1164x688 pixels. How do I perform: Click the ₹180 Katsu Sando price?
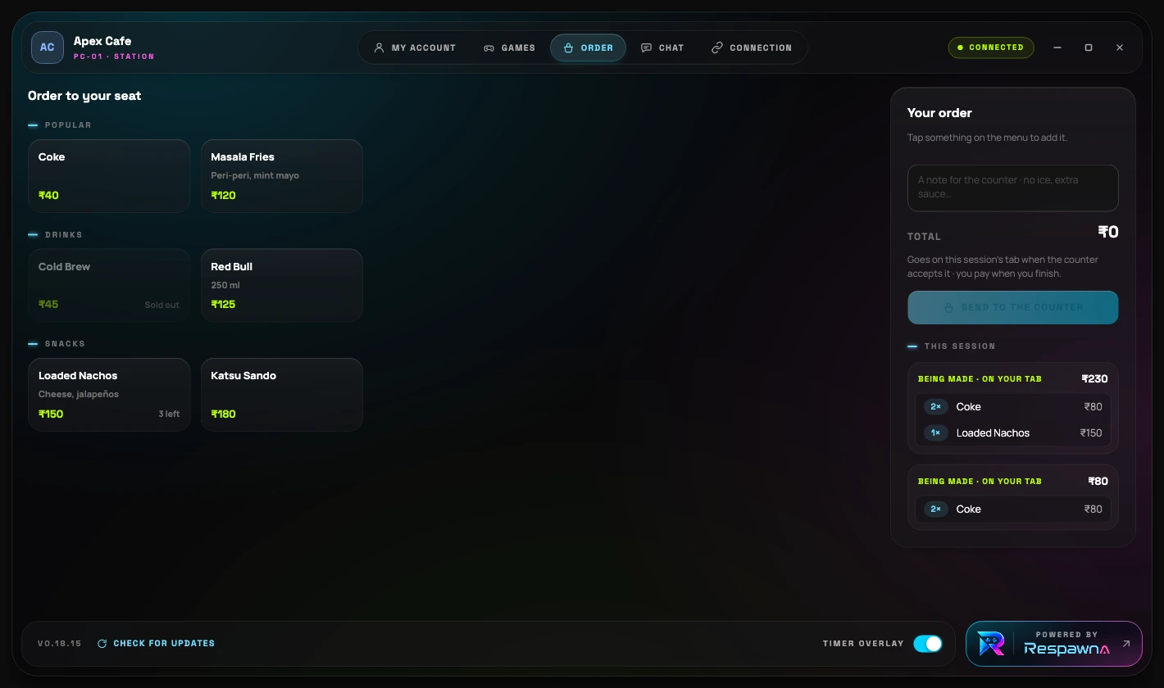point(223,414)
